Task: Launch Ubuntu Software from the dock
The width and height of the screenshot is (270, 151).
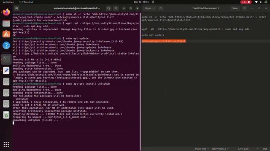Action: [x=6, y=34]
